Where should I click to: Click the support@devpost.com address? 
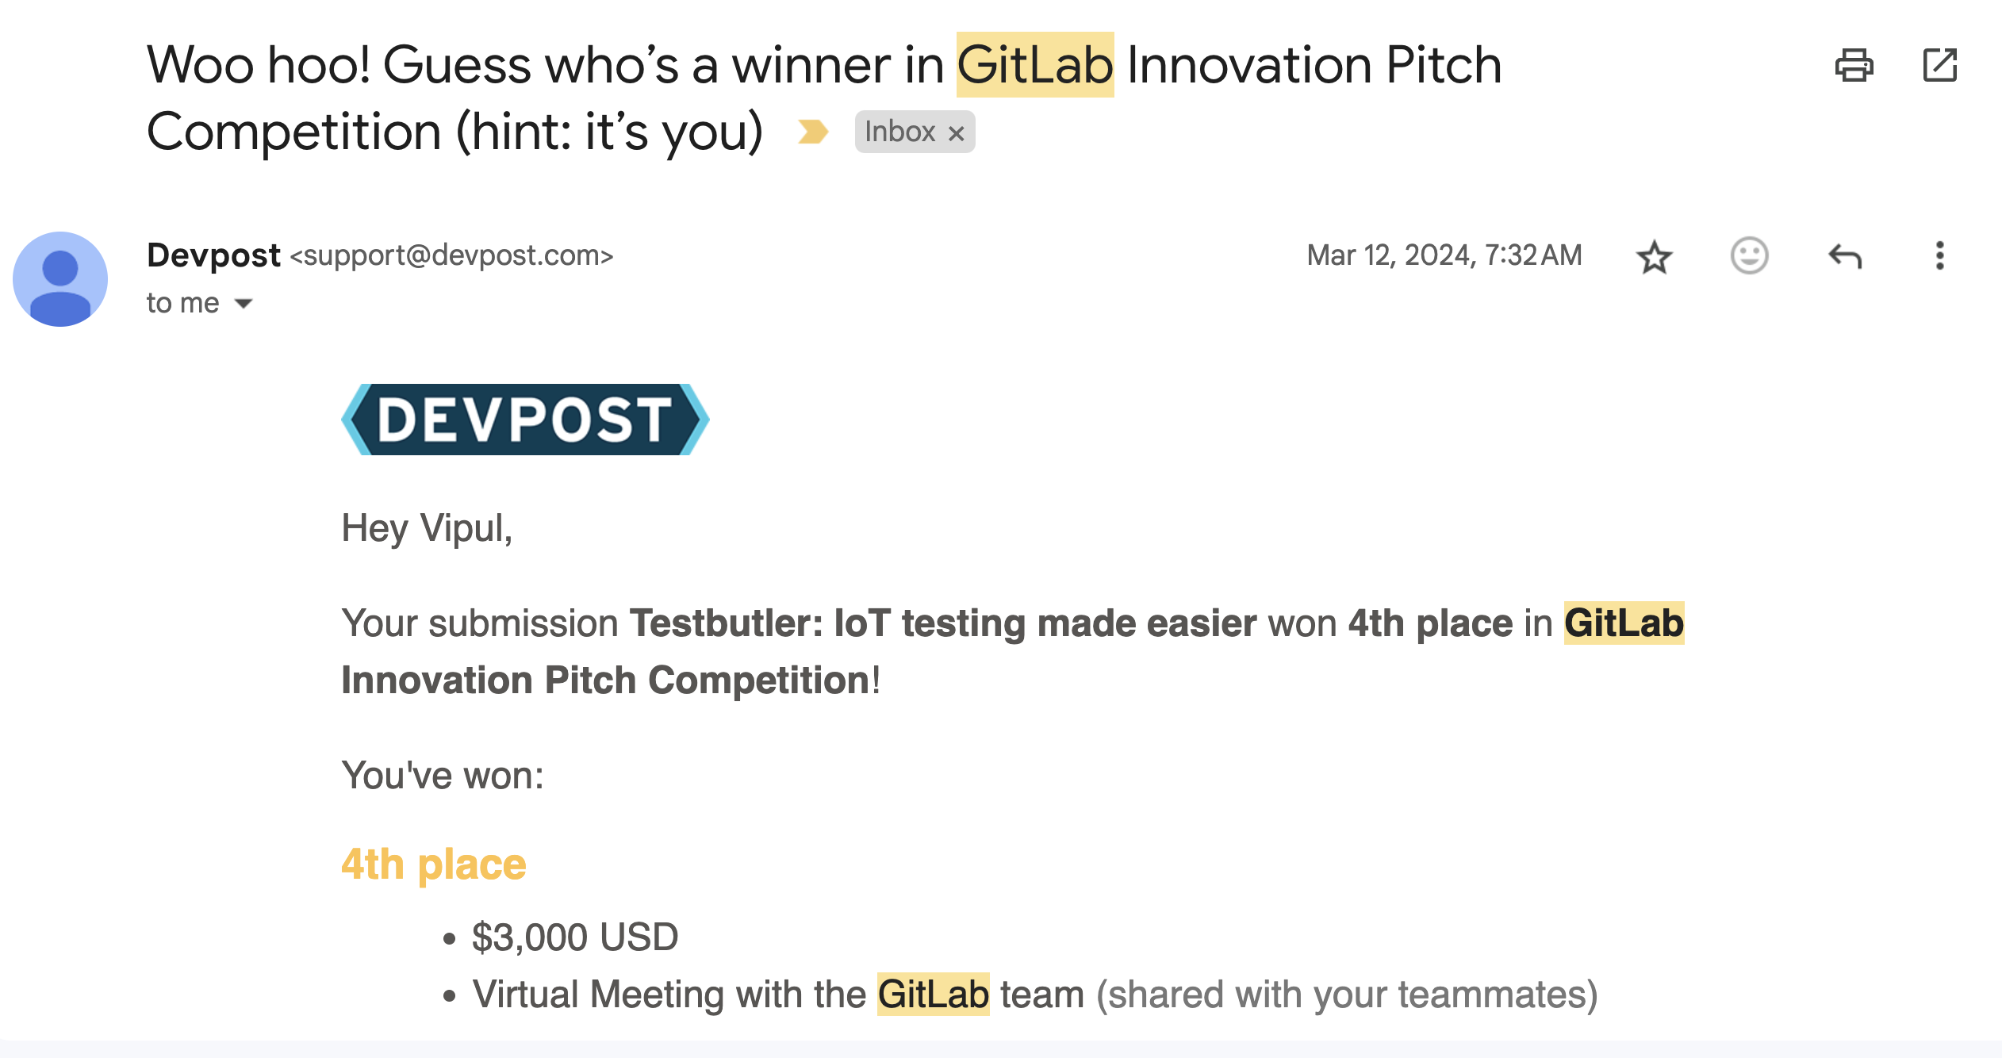coord(451,255)
